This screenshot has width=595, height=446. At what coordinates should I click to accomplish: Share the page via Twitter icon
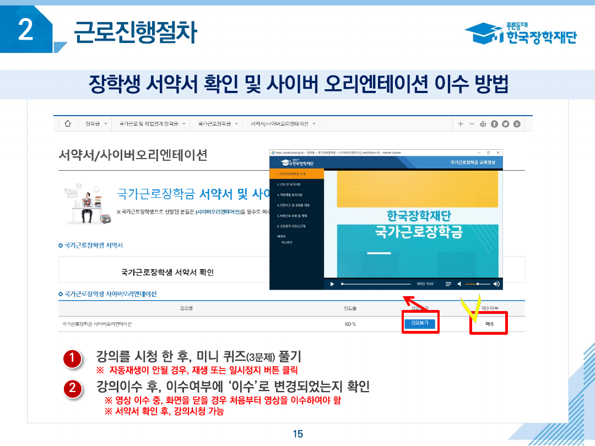(x=505, y=124)
